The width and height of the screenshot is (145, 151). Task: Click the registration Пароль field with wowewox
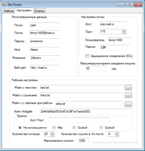(x=44, y=41)
